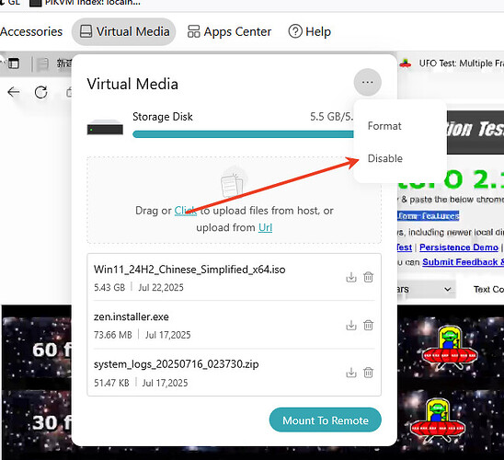Click the Url upload link
Viewport: 504px width, 460px height.
(265, 227)
